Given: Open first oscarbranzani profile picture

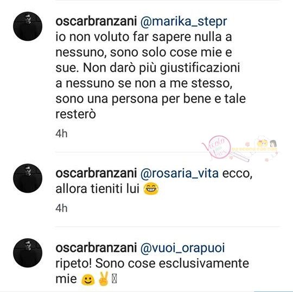Looking at the screenshot, I should click(28, 27).
